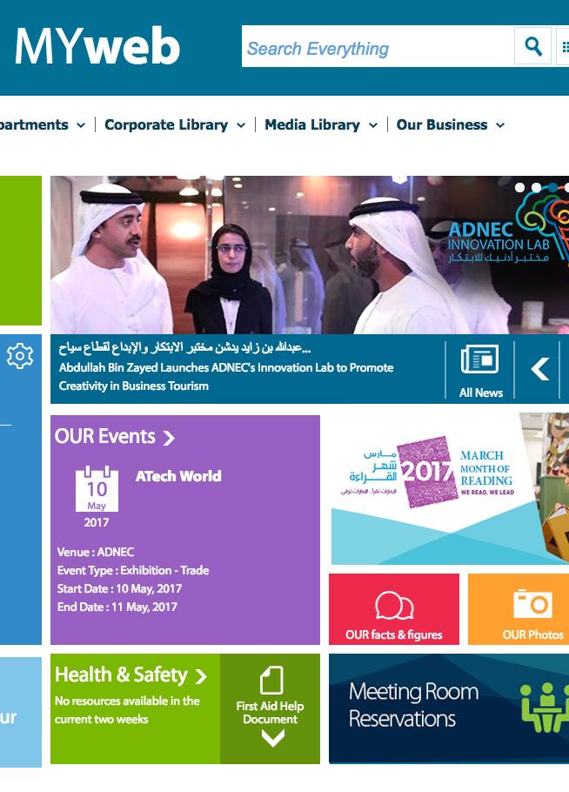This screenshot has width=569, height=792.
Task: Open the settings gear icon in sidebar
Action: 20,356
